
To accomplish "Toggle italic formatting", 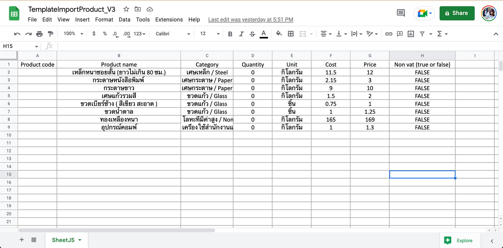I will [241, 34].
